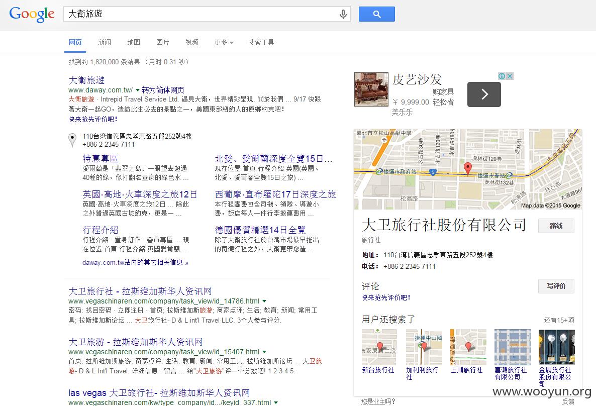Expand daway.com.tw result options arrow
This screenshot has height=406, width=596.
click(x=138, y=90)
